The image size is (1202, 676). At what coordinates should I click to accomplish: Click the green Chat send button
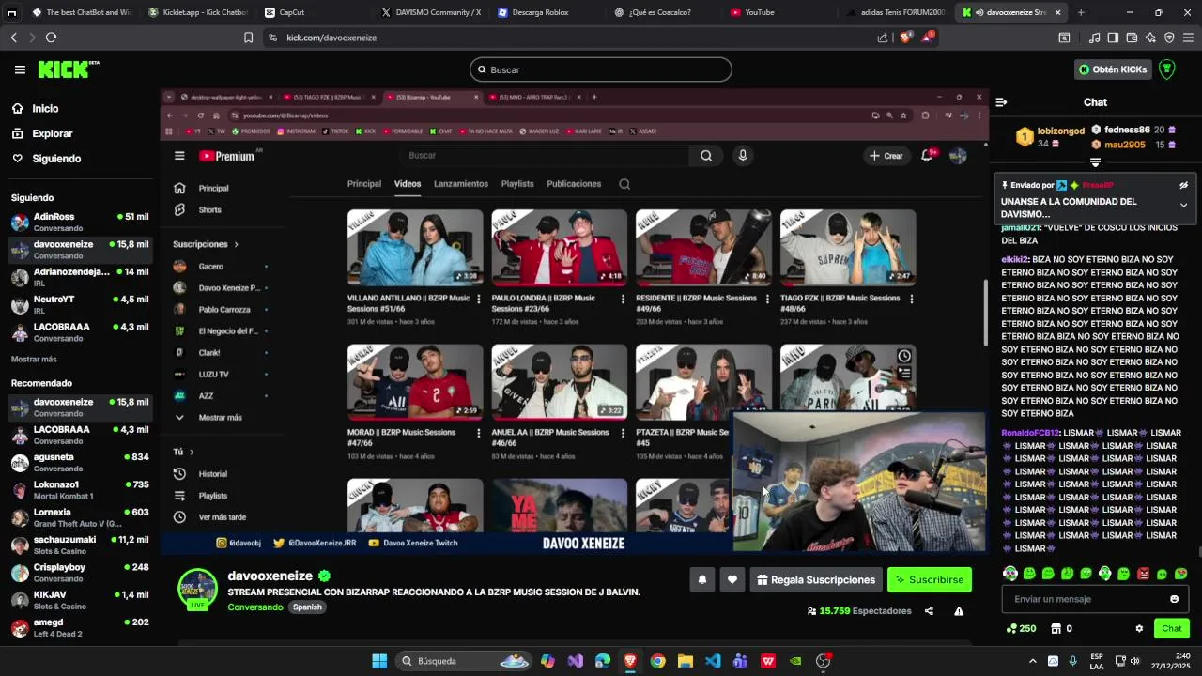click(x=1172, y=629)
